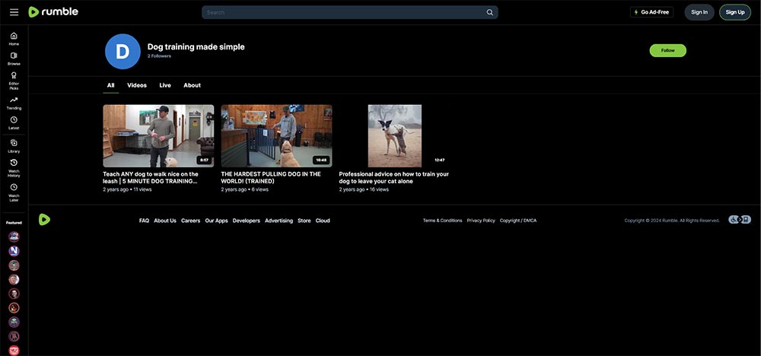Open Watch Later in the sidebar
This screenshot has width=761, height=356.
(x=14, y=192)
